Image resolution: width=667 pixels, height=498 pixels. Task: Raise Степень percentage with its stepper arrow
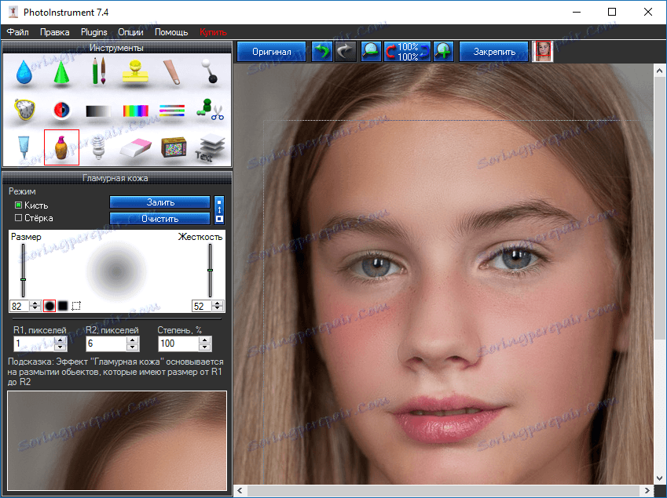coord(205,340)
